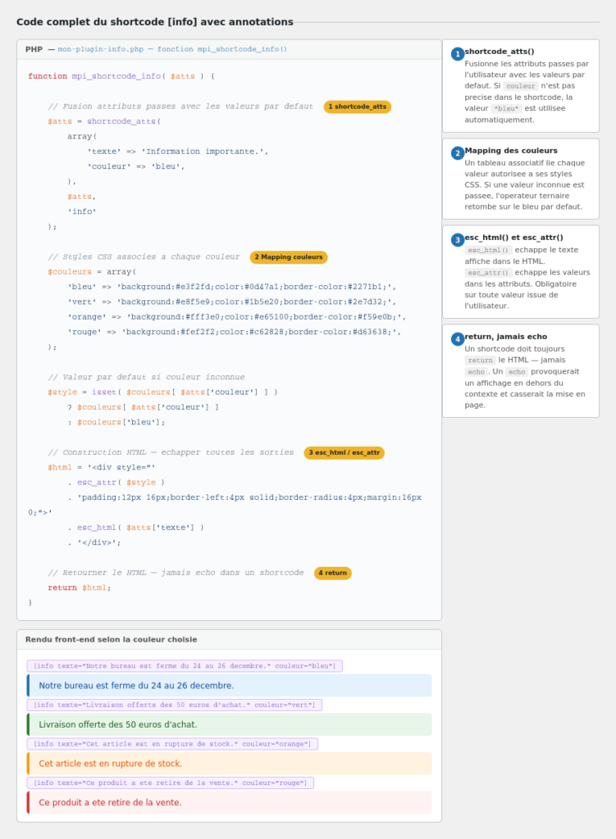Click the shortcode tag with couleur="orange"
The height and width of the screenshot is (839, 616).
(x=172, y=744)
